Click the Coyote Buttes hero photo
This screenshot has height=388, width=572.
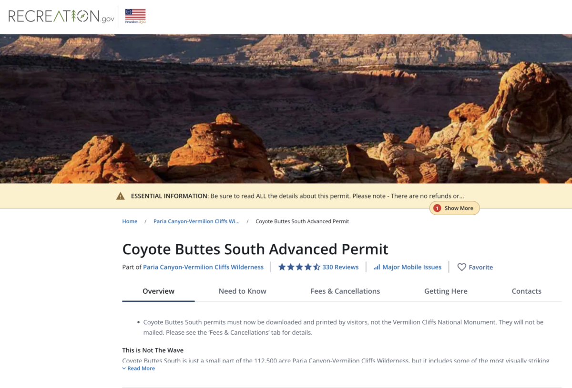[286, 109]
